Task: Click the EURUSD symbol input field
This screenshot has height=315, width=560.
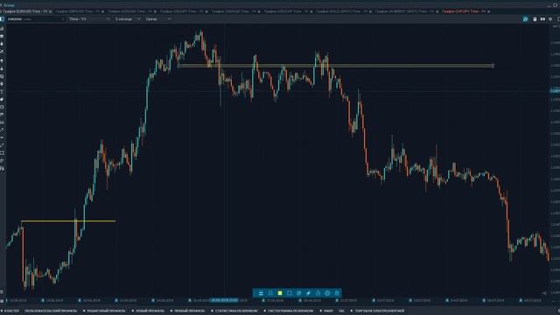Action: (x=35, y=19)
